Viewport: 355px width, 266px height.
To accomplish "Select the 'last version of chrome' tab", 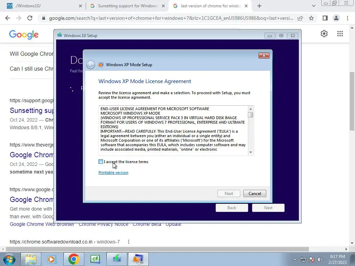I will click(x=210, y=6).
